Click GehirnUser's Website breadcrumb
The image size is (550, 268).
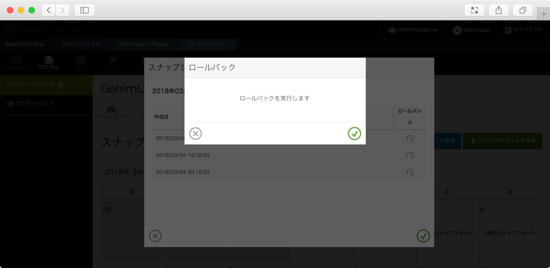tap(143, 44)
